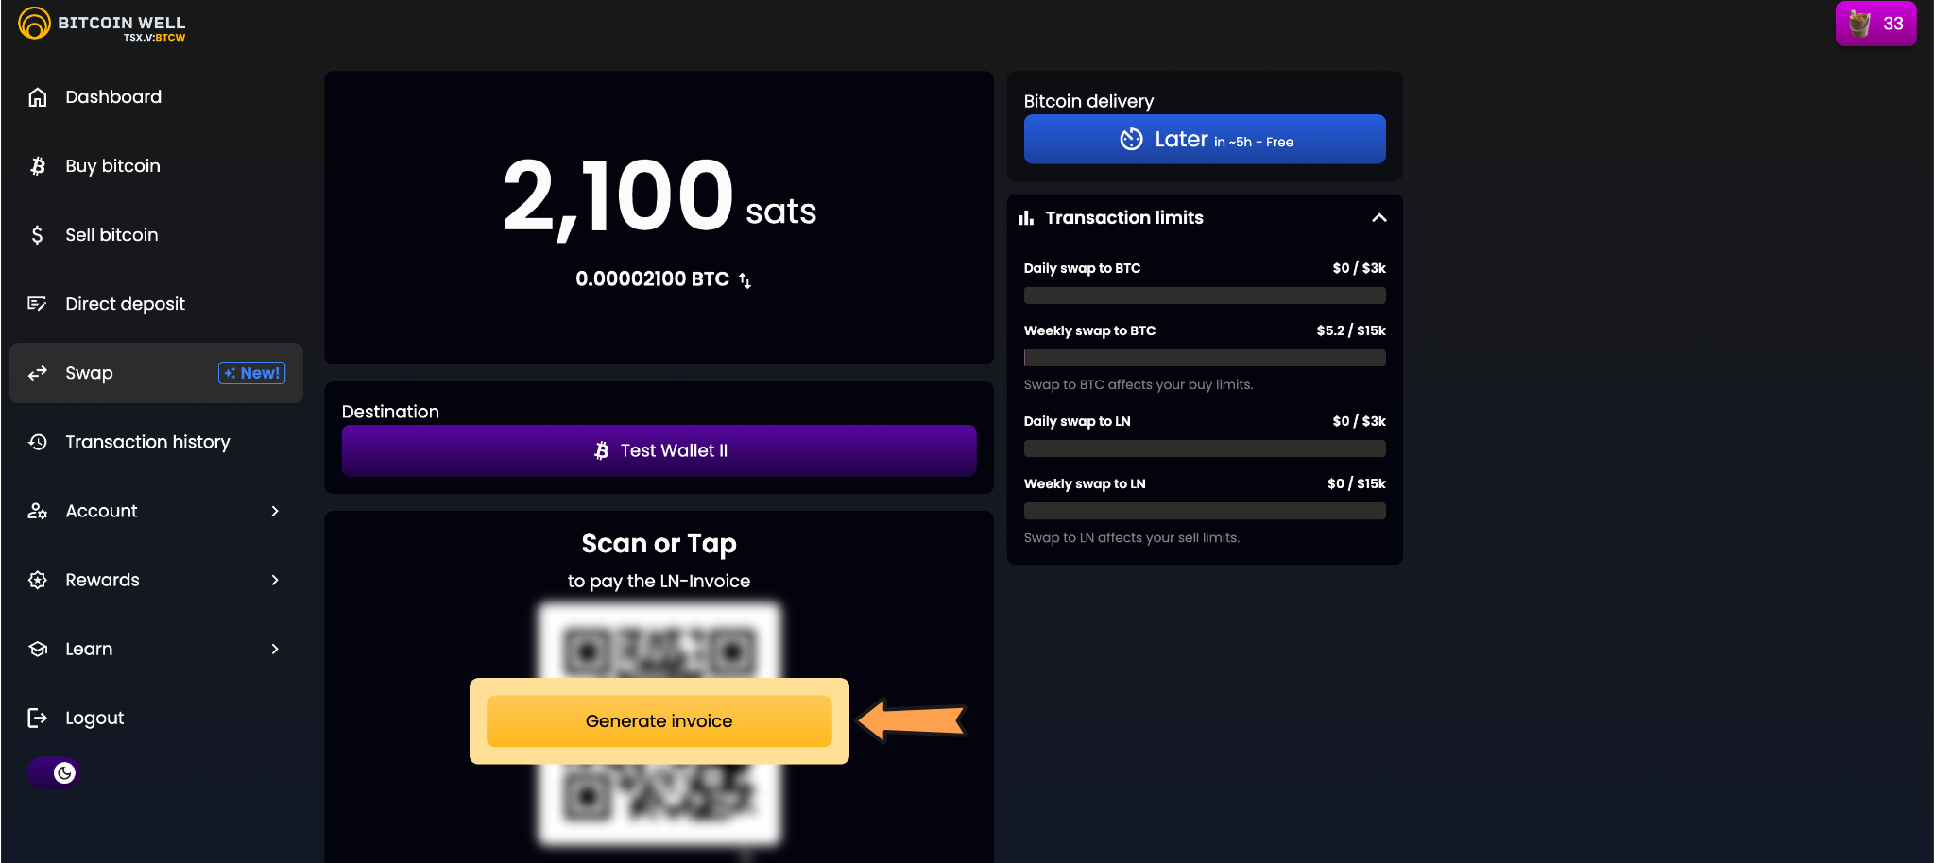Click the Transaction history clock icon
Image resolution: width=1935 pixels, height=863 pixels.
pyautogui.click(x=38, y=442)
